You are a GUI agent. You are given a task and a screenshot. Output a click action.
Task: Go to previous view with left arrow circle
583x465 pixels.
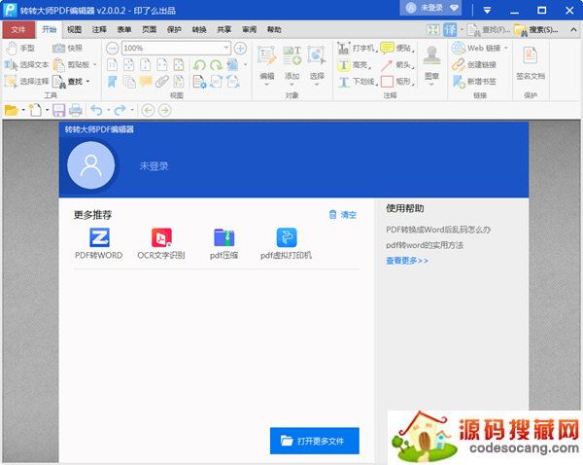tap(148, 110)
